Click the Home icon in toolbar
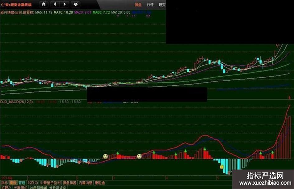Screen dimensions: 294x189 (x=44, y=4)
